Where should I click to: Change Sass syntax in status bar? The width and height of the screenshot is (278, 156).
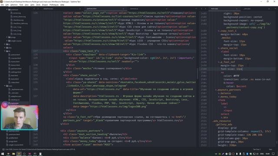point(270,149)
